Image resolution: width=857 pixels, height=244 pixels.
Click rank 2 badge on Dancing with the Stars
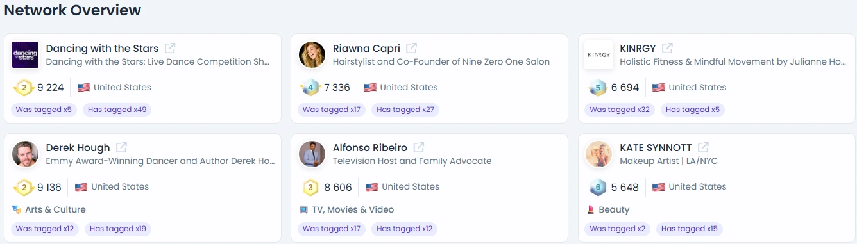(x=24, y=88)
